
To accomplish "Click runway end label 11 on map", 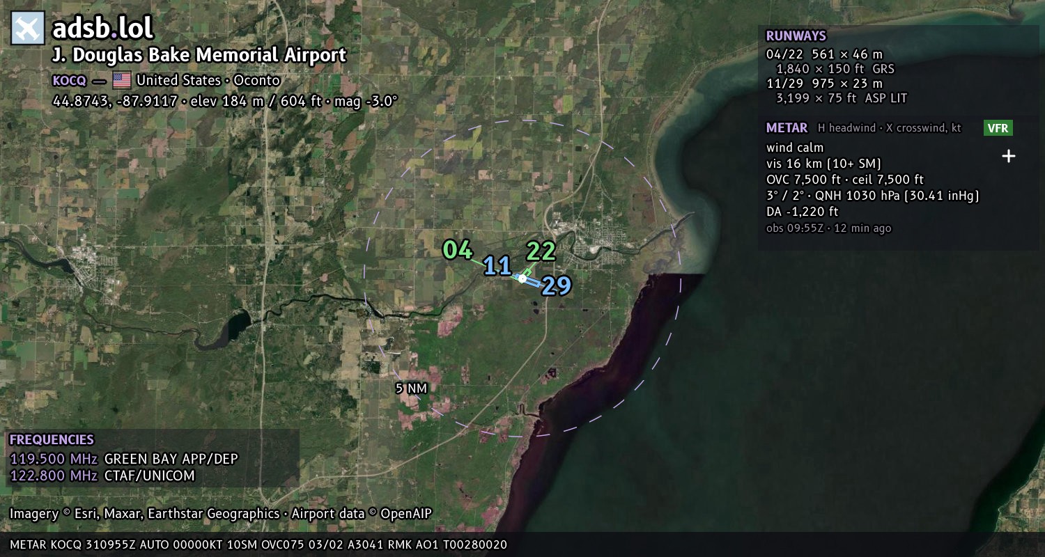I will tap(497, 265).
